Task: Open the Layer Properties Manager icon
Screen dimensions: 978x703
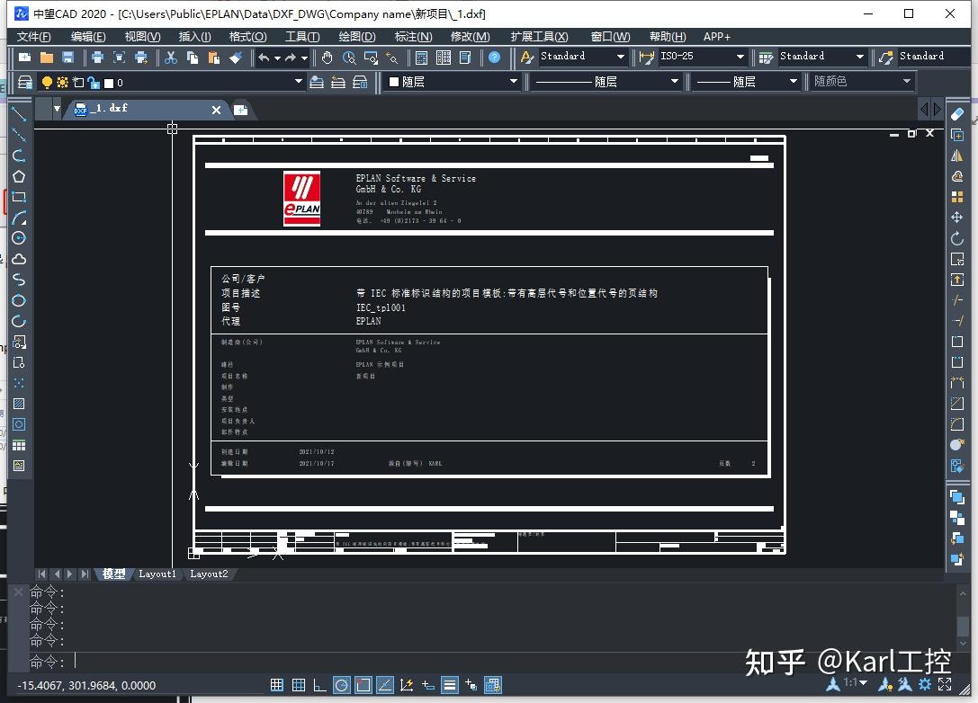Action: tap(24, 80)
